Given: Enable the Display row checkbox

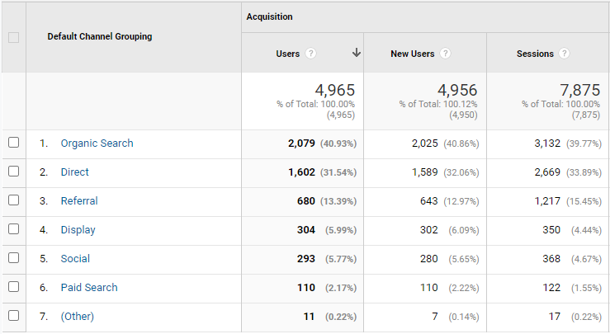Looking at the screenshot, I should click(x=13, y=229).
